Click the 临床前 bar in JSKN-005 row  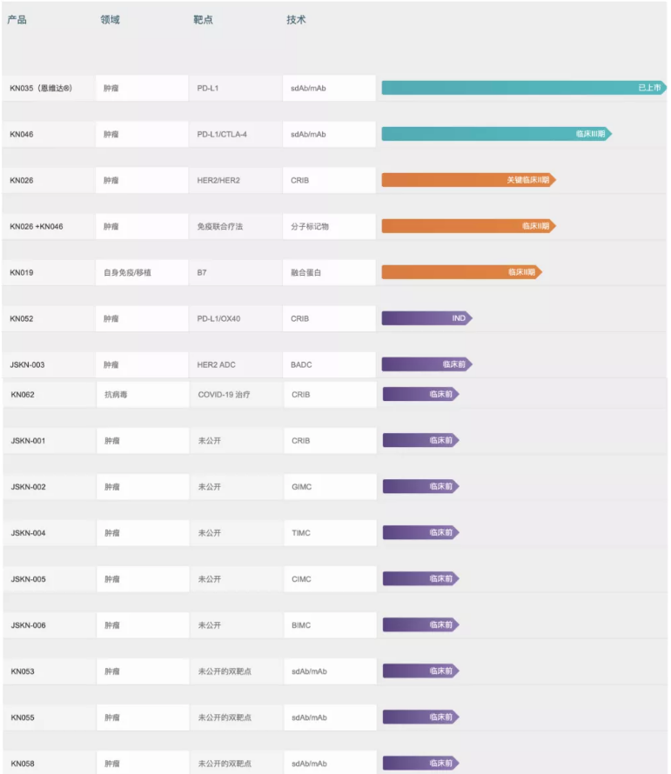[421, 578]
